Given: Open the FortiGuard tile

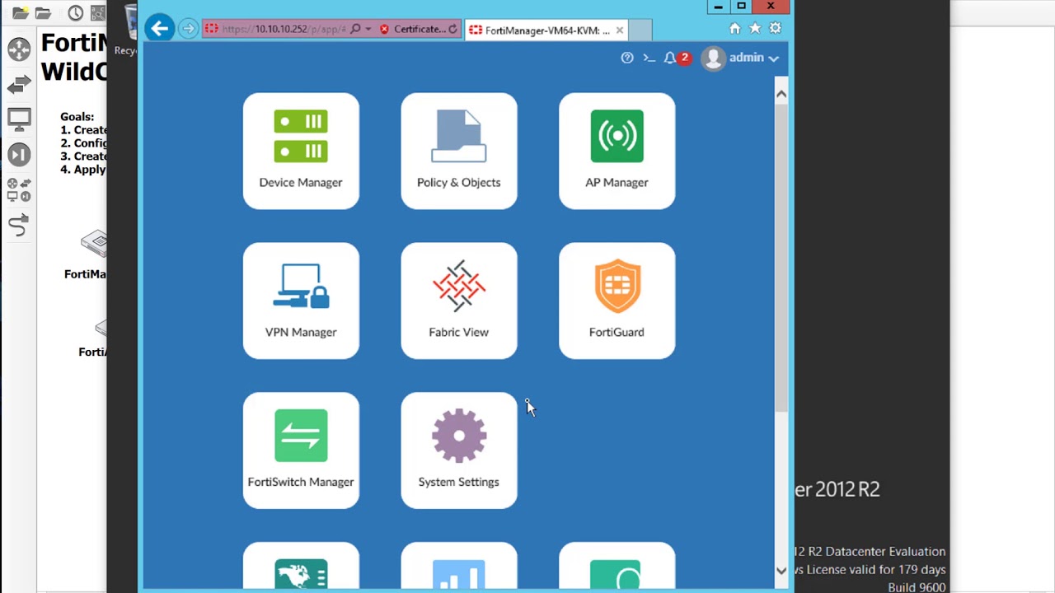Looking at the screenshot, I should [617, 301].
